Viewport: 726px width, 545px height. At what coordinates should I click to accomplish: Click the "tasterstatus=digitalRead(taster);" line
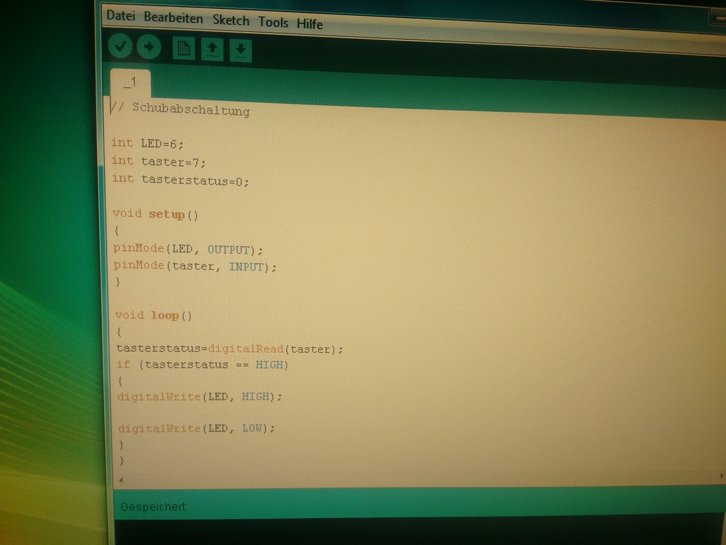pos(230,349)
